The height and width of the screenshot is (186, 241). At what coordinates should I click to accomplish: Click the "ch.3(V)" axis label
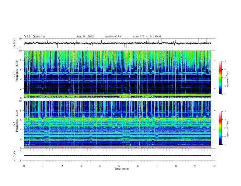coord(15,156)
